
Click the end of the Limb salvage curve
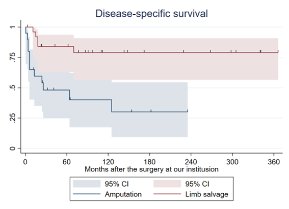[x=278, y=52]
